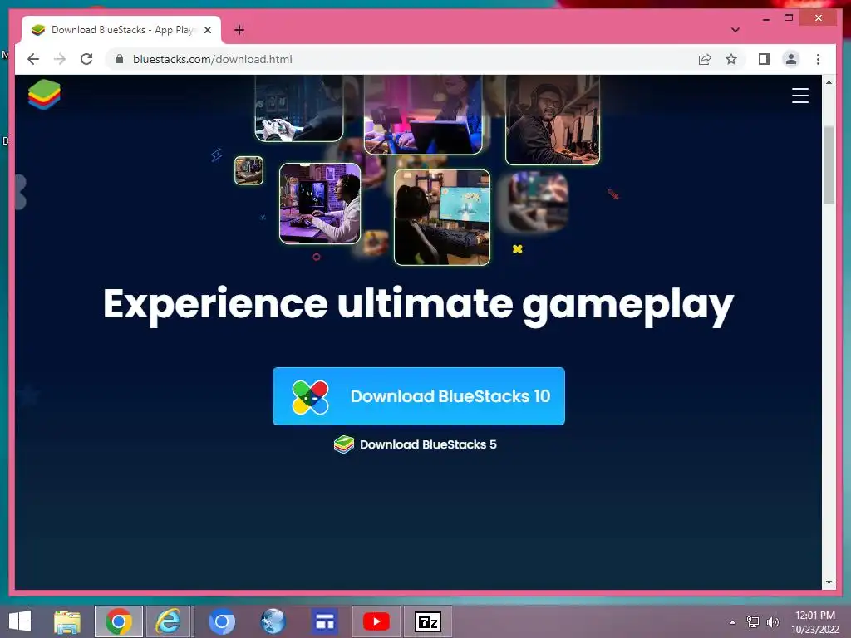Click thumbnail of woman playing airplane game
Screen dimensions: 851x638
[442, 217]
